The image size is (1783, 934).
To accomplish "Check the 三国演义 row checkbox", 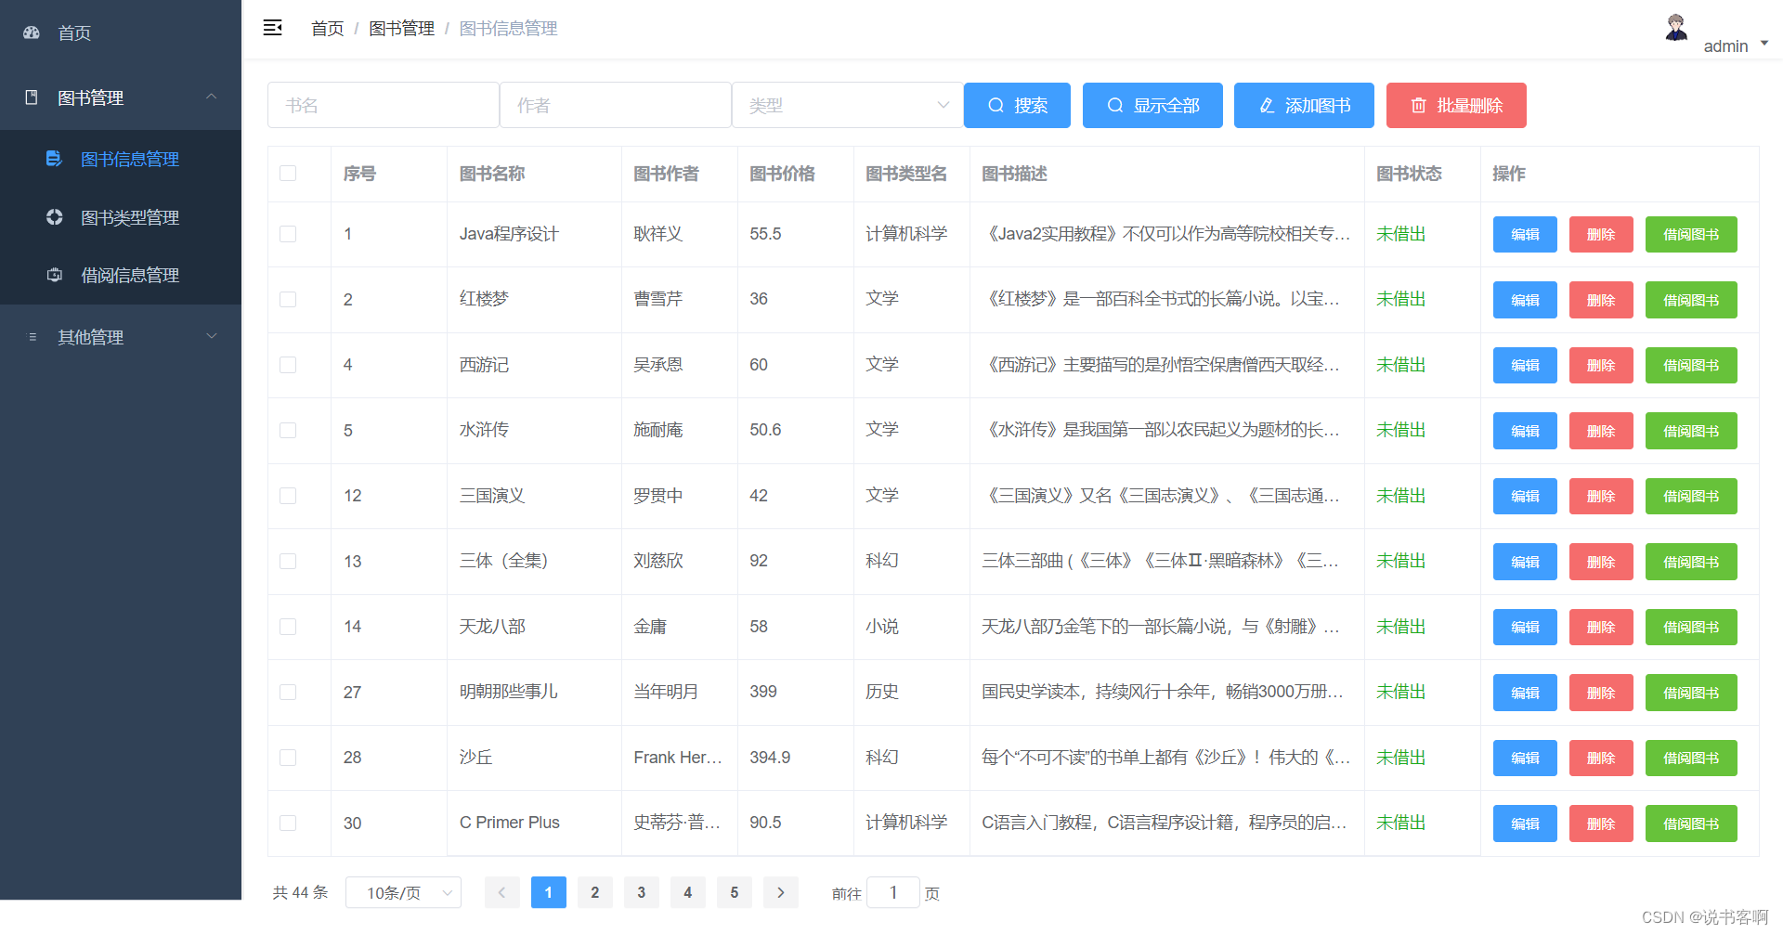I will 288,496.
